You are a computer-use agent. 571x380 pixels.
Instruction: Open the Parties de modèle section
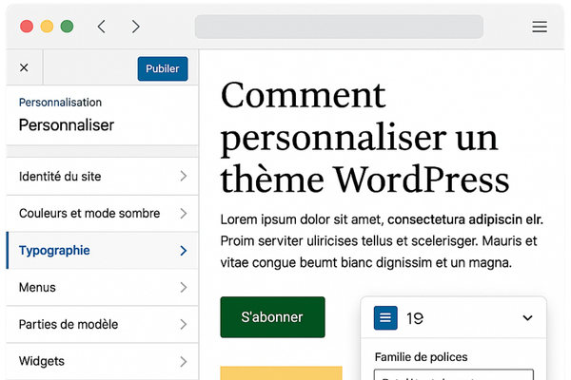(103, 324)
